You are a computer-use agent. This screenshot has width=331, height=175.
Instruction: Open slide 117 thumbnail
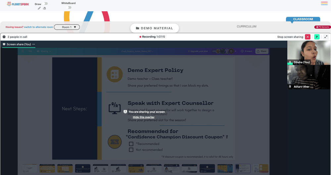point(154,168)
